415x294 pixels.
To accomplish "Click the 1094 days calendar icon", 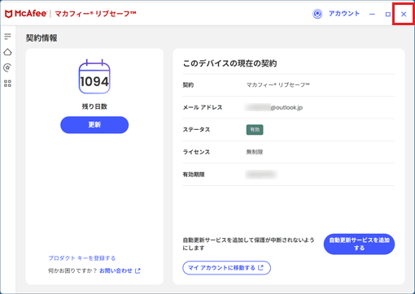I will [x=94, y=76].
